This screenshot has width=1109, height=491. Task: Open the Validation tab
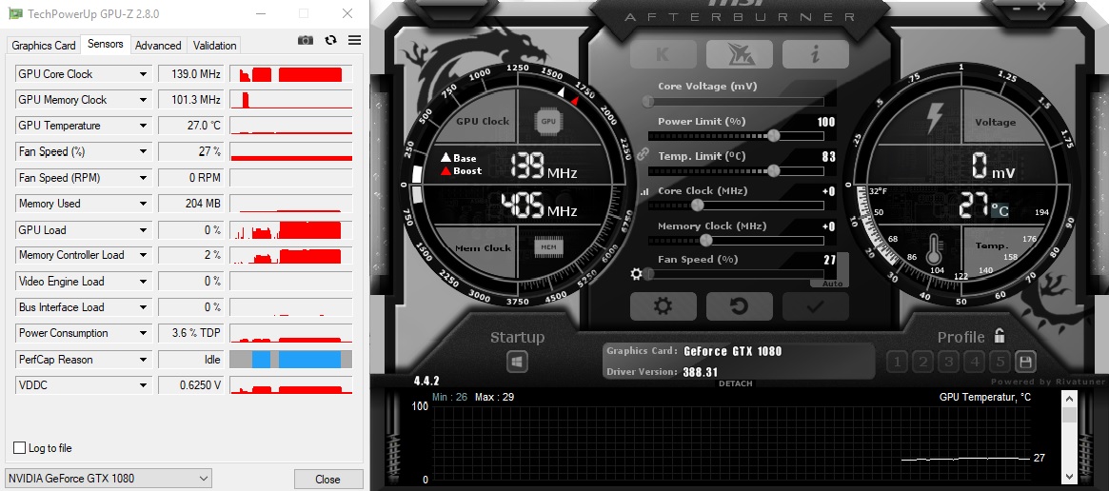214,46
